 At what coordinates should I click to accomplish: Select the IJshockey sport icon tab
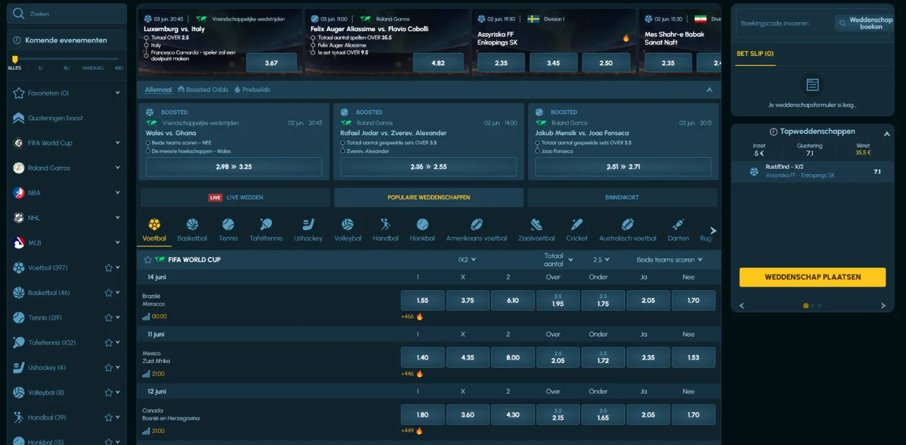click(x=308, y=230)
